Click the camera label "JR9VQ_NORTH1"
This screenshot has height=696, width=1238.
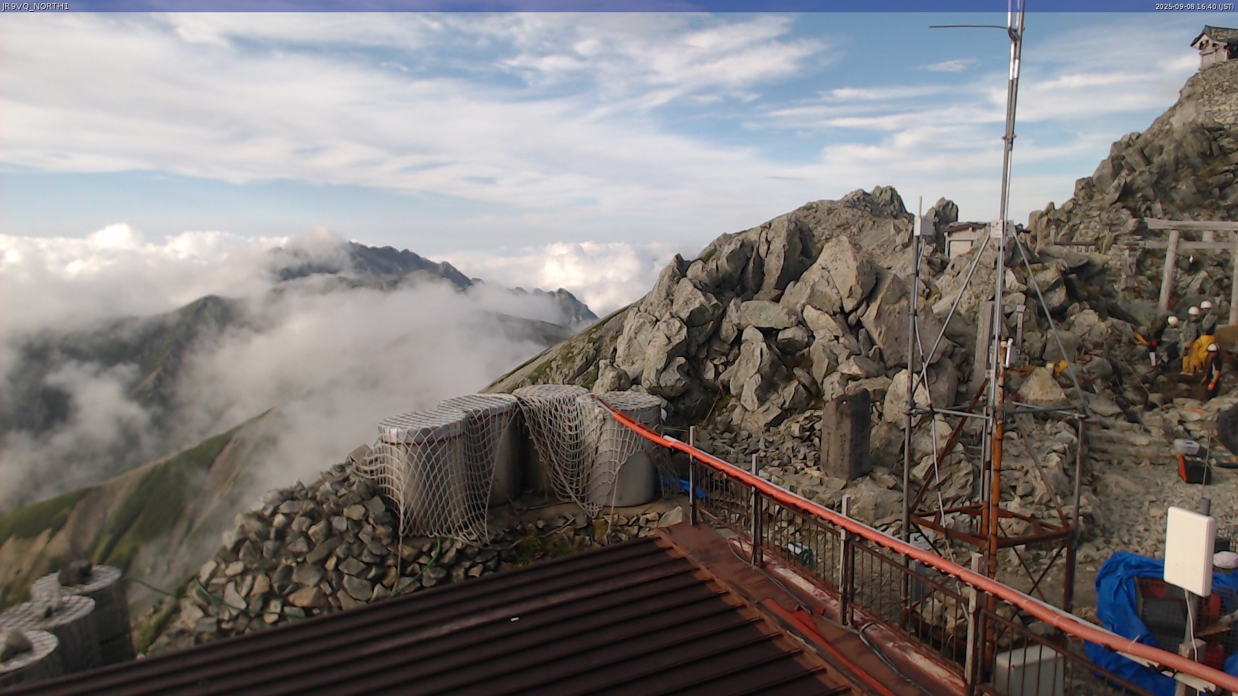pyautogui.click(x=35, y=6)
